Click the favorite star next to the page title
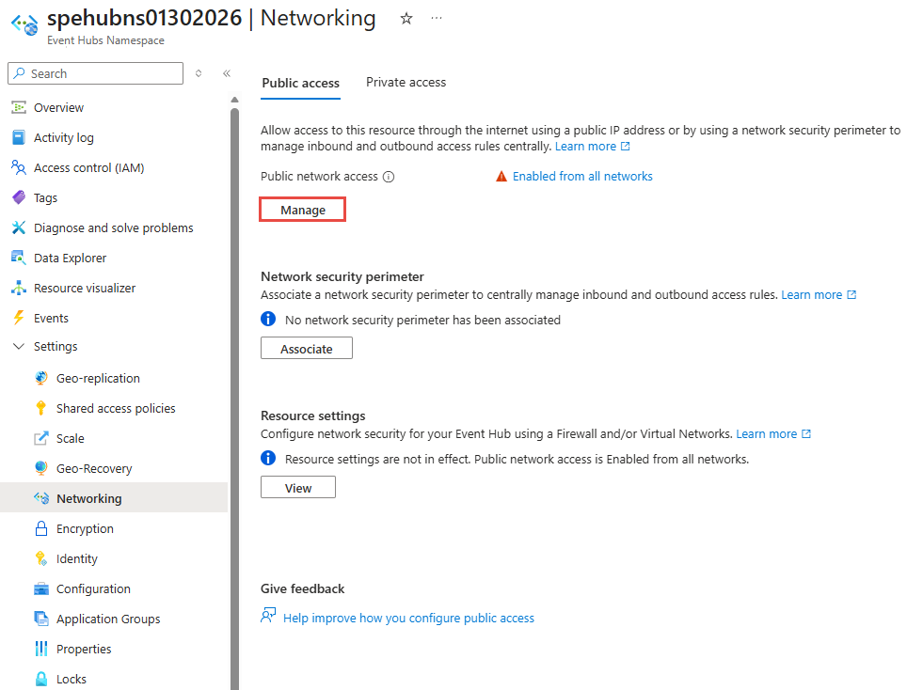This screenshot has width=907, height=690. click(406, 18)
